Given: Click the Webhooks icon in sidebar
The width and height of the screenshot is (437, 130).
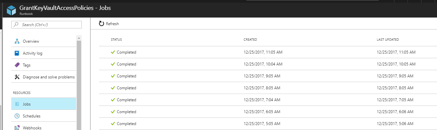Looking at the screenshot, I should pyautogui.click(x=17, y=127).
